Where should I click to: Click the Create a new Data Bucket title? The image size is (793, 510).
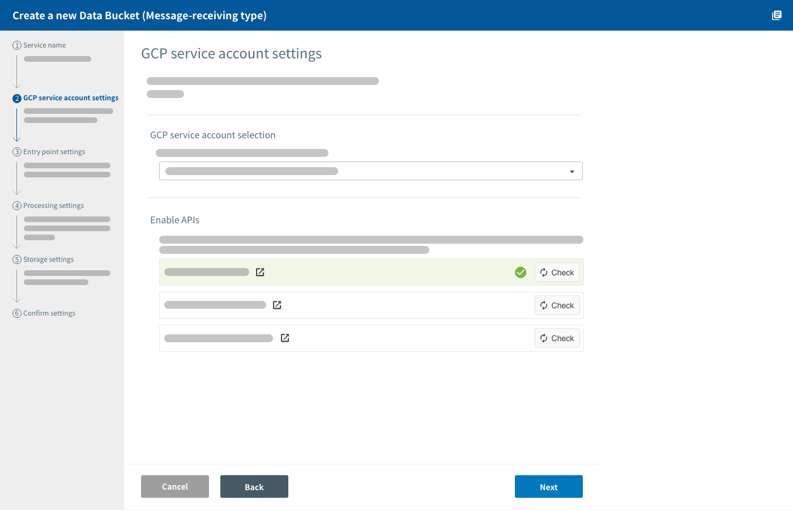click(x=140, y=15)
